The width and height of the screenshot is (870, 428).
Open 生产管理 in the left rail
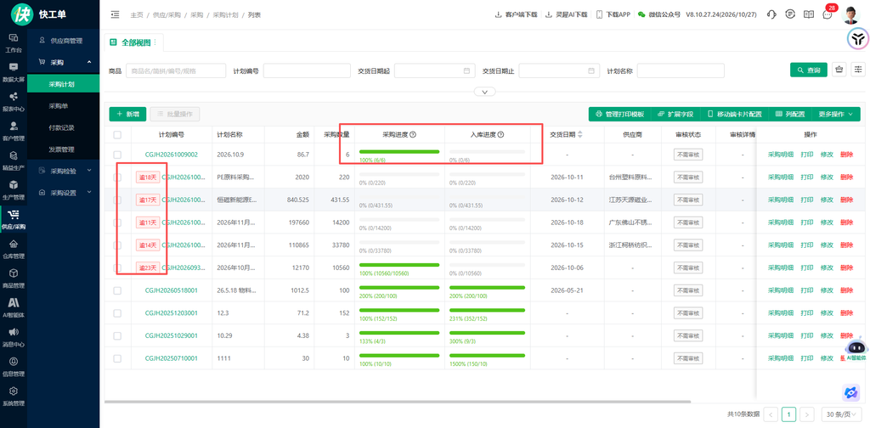[14, 189]
